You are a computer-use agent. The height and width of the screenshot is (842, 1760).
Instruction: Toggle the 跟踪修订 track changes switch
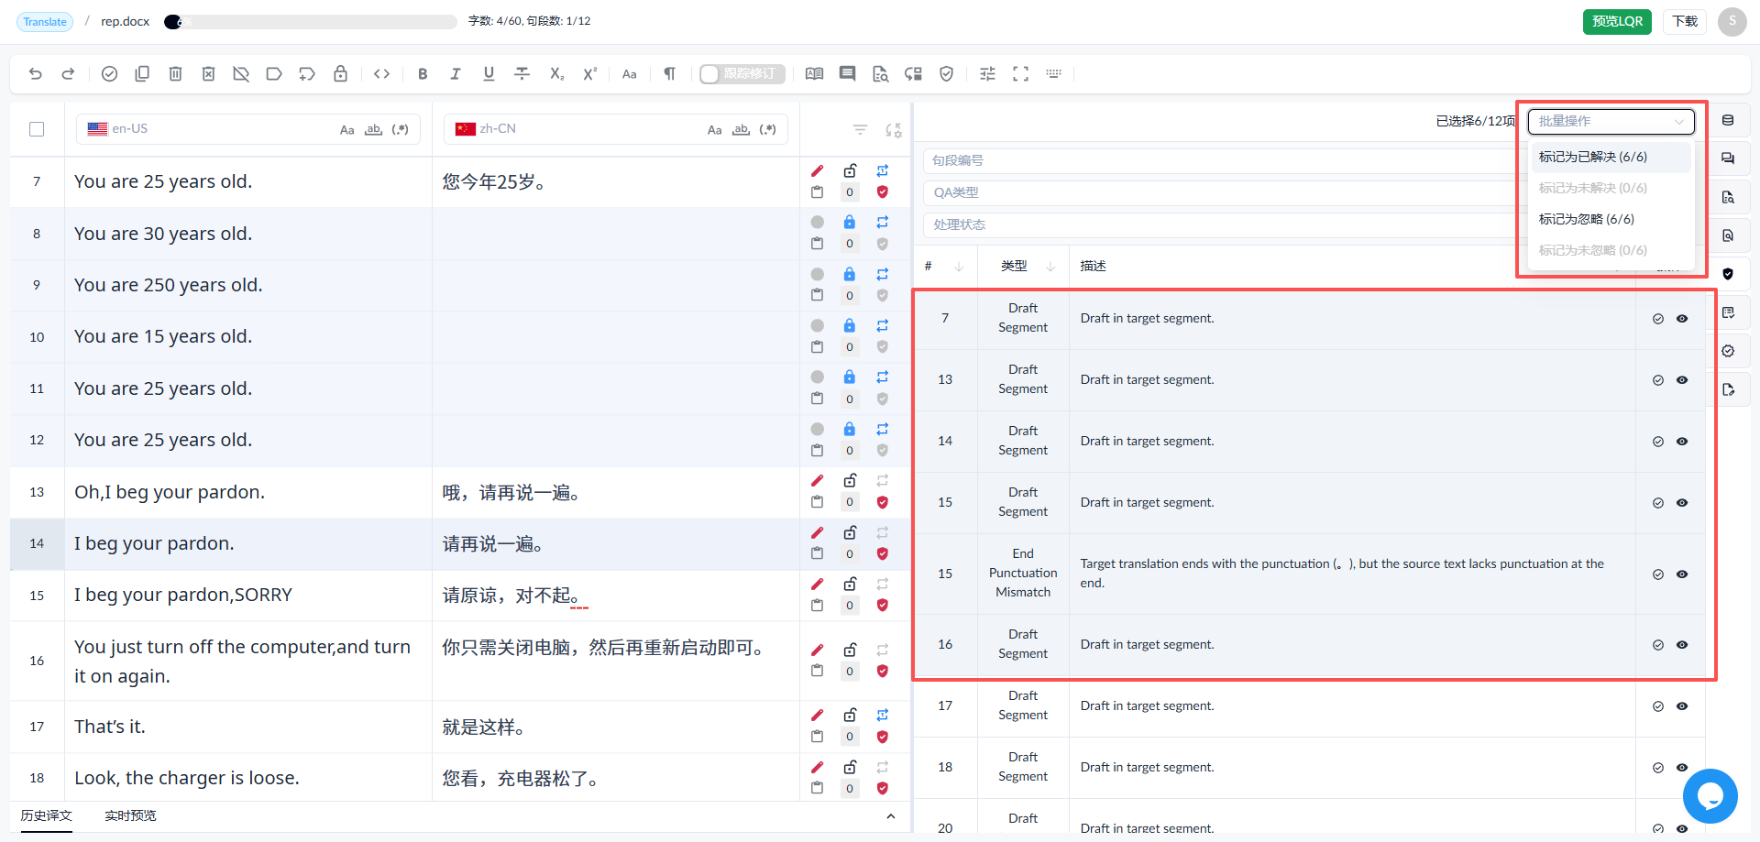point(742,74)
